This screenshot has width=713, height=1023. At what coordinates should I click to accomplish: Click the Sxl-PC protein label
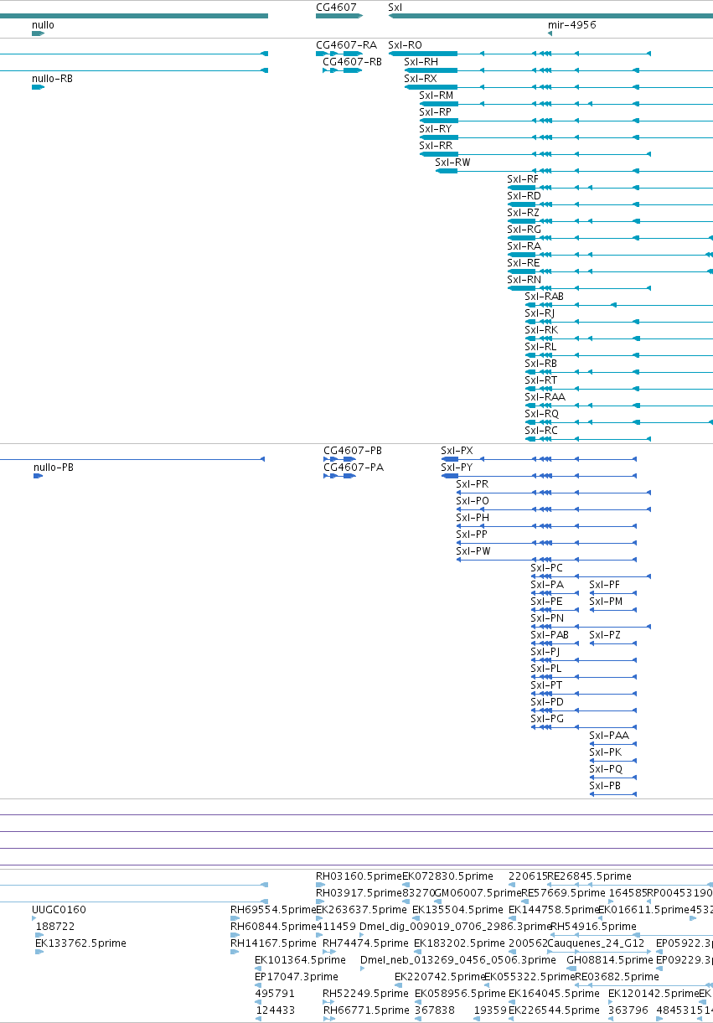[x=546, y=567]
